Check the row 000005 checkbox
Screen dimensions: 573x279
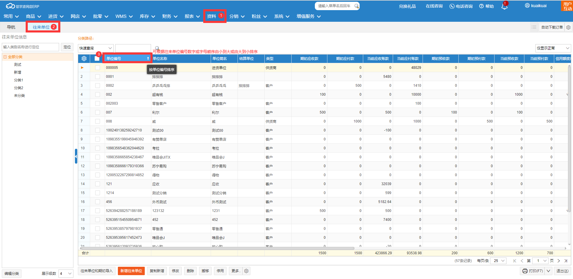point(98,68)
